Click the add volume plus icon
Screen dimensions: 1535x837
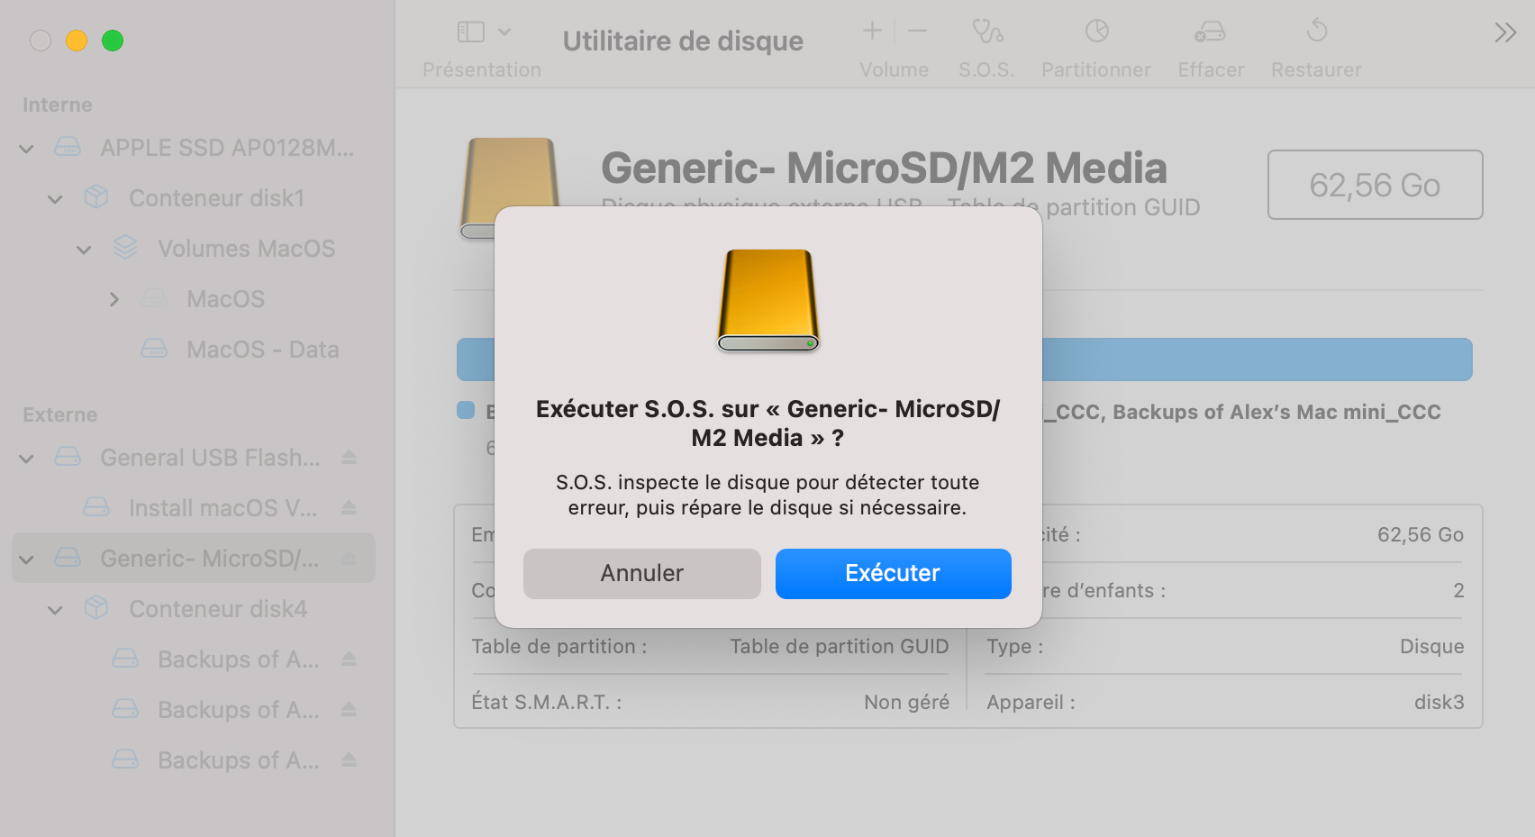[871, 32]
